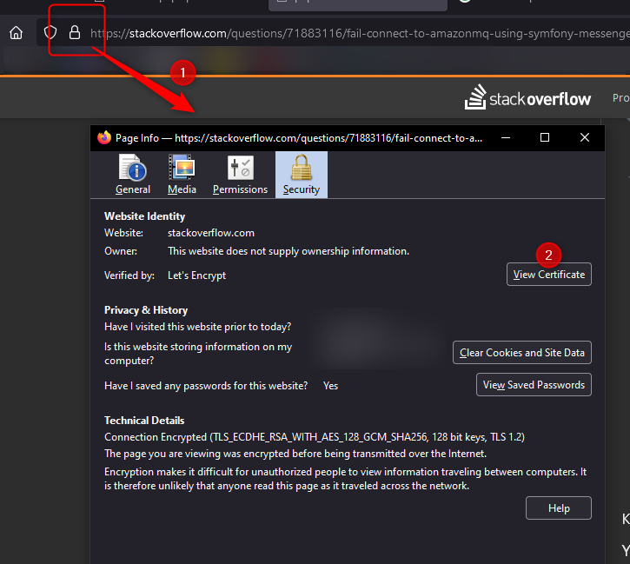This screenshot has width=630, height=564.
Task: Click the Firefox icon in Page Info title bar
Action: 104,137
